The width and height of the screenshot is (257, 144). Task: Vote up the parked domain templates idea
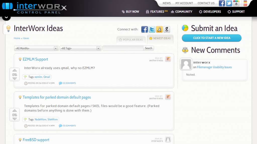(x=15, y=111)
